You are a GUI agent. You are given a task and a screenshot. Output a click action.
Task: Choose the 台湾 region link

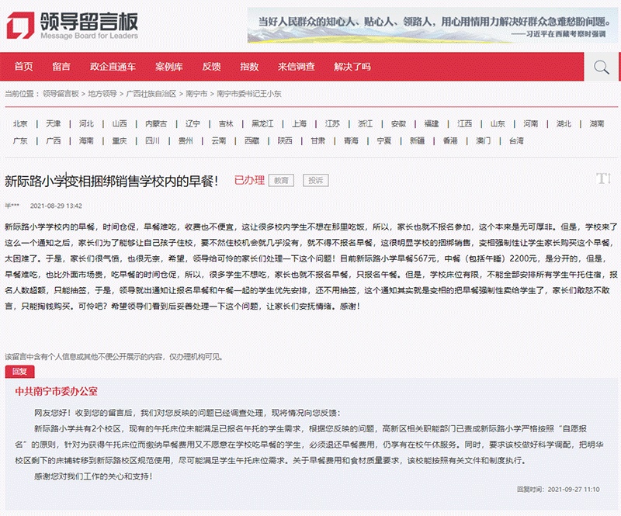516,140
